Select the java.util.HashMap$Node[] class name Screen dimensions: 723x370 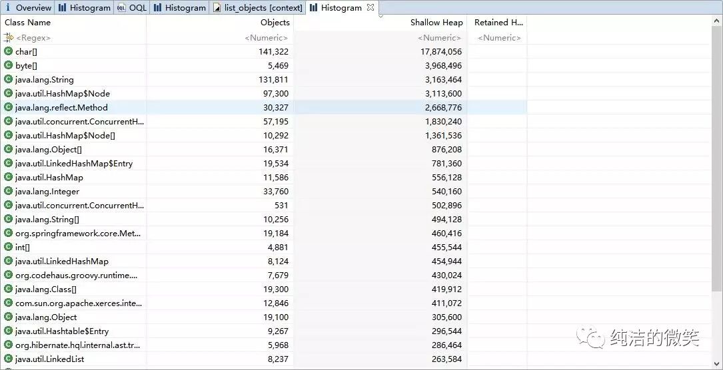point(65,135)
